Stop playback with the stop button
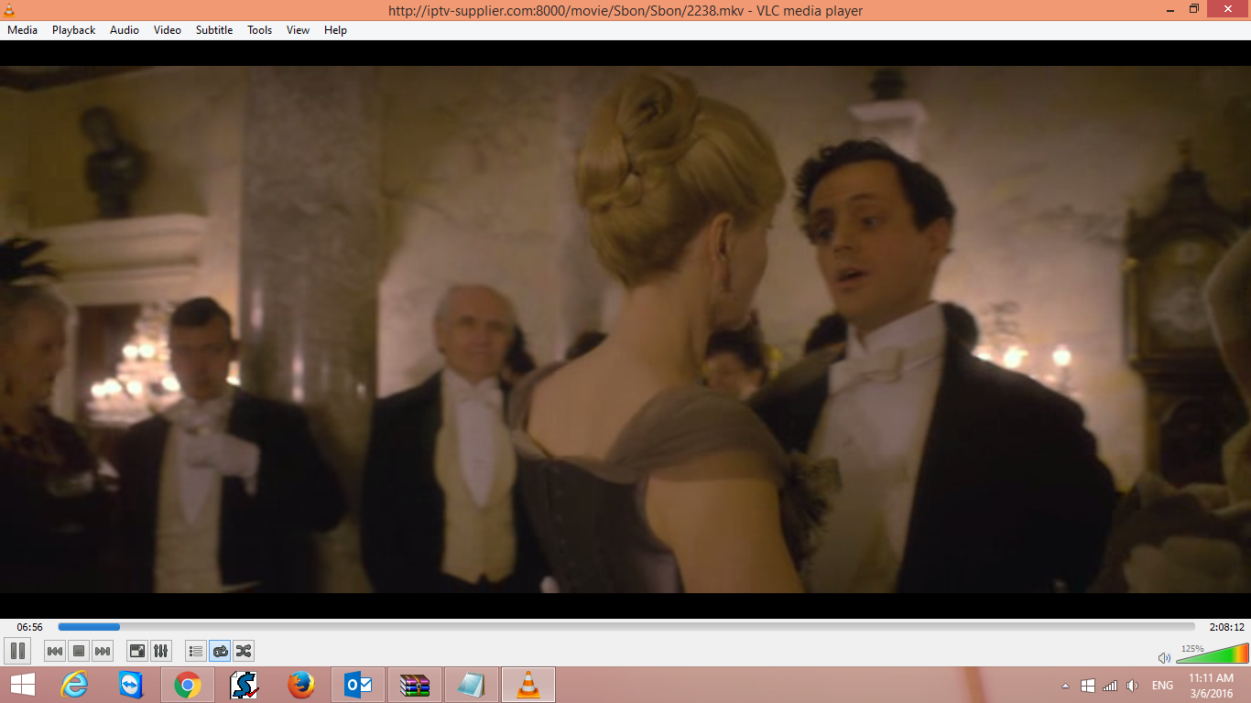 click(79, 651)
